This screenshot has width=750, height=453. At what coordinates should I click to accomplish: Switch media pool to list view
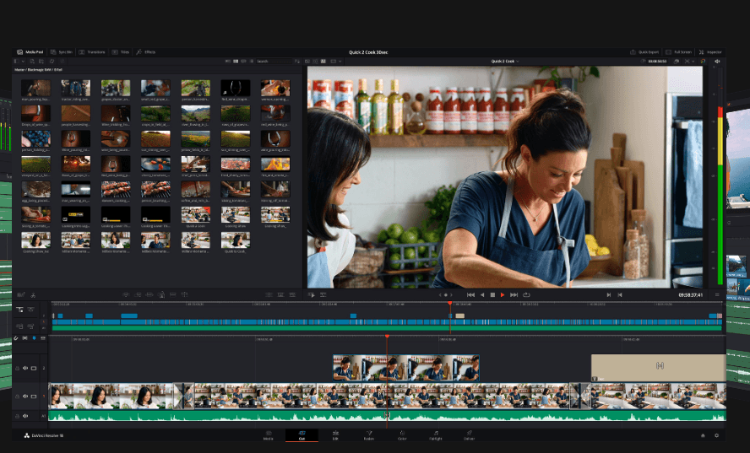[x=251, y=62]
